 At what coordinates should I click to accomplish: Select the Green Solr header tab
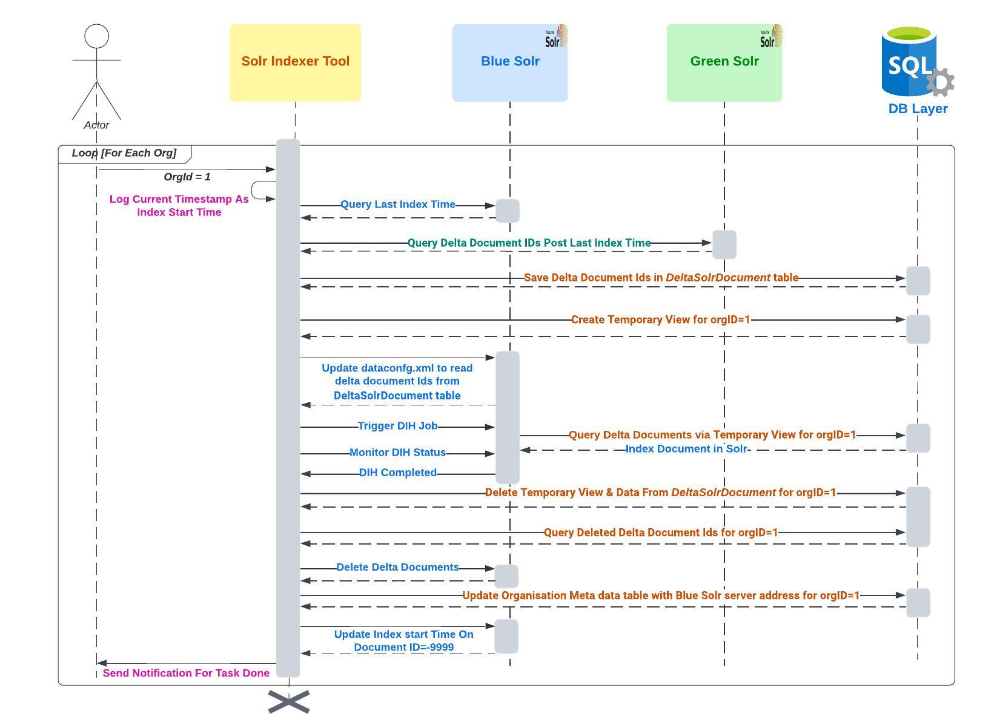(724, 61)
